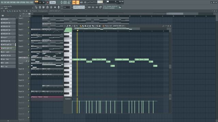Screen dimensions: 218x122
Task: Open the TOOLS menu
Action: point(28,2)
